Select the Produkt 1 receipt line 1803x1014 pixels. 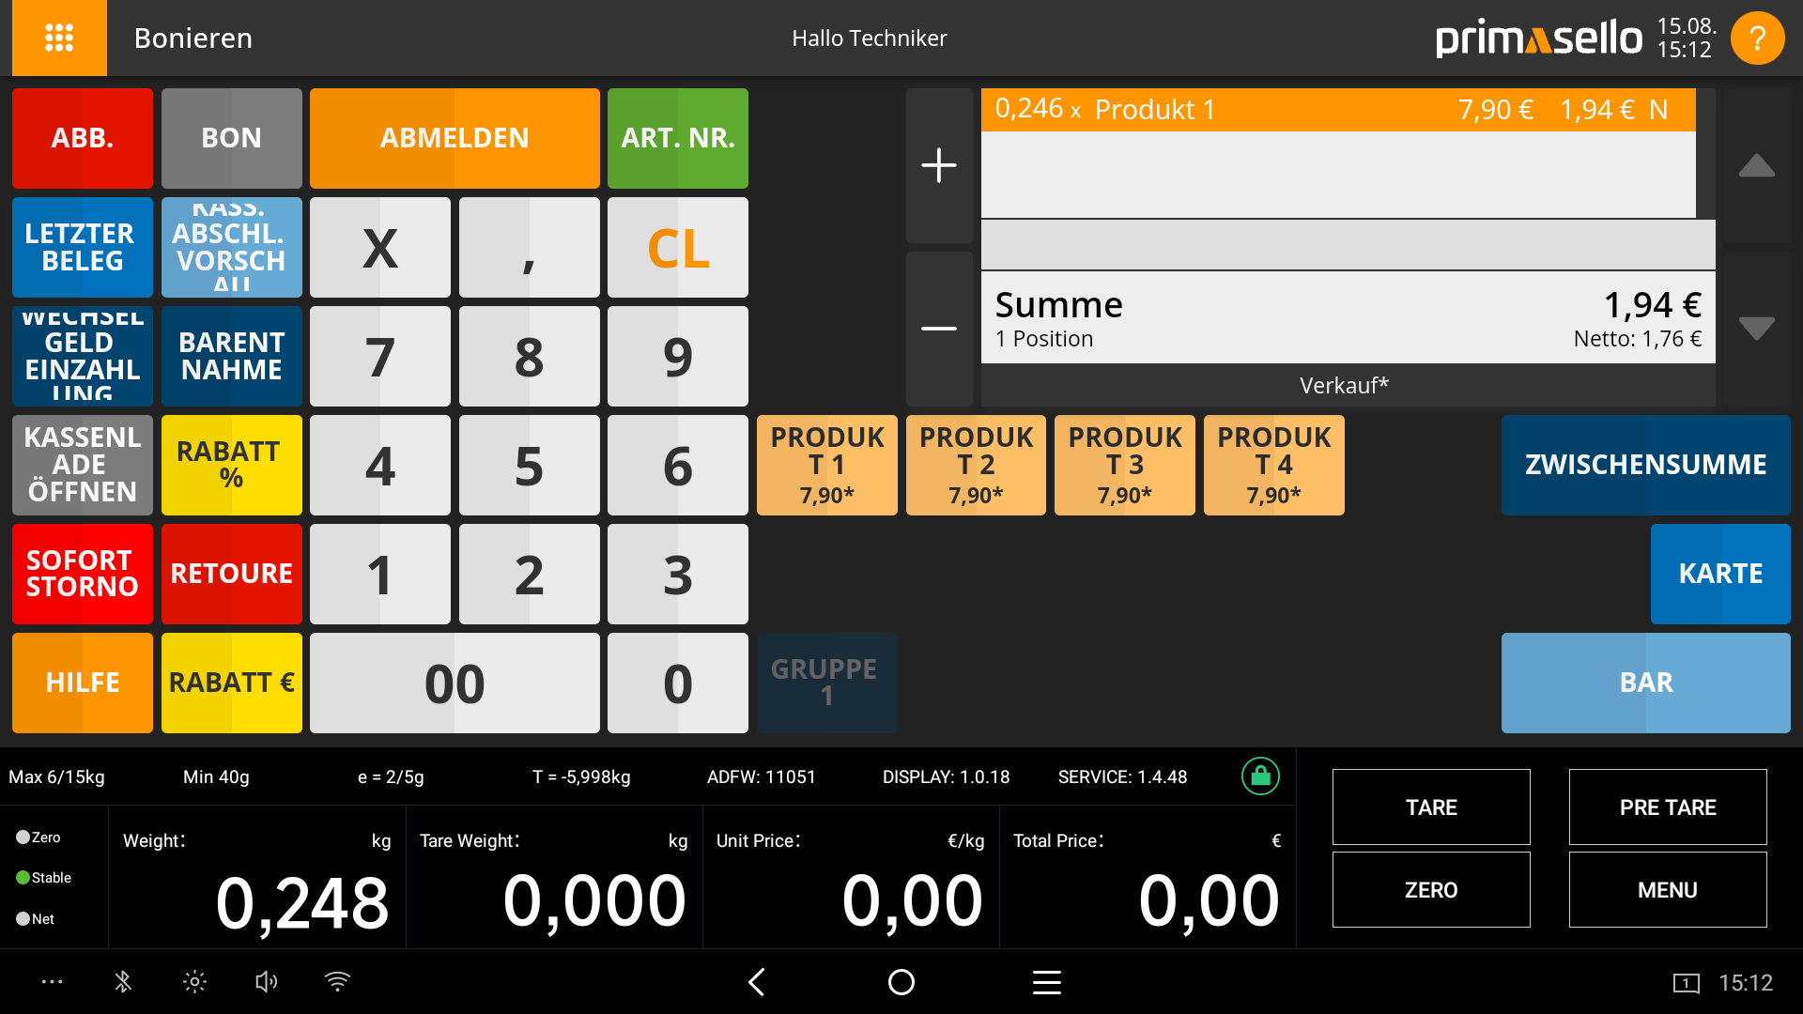pos(1338,110)
